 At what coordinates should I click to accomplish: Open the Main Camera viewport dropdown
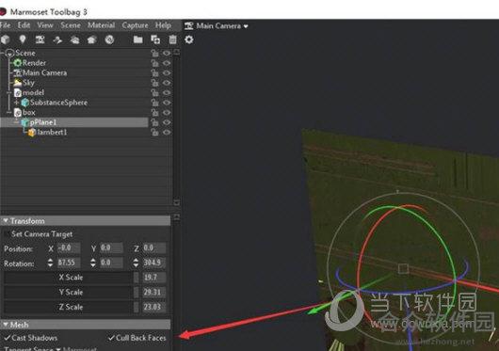click(x=217, y=25)
